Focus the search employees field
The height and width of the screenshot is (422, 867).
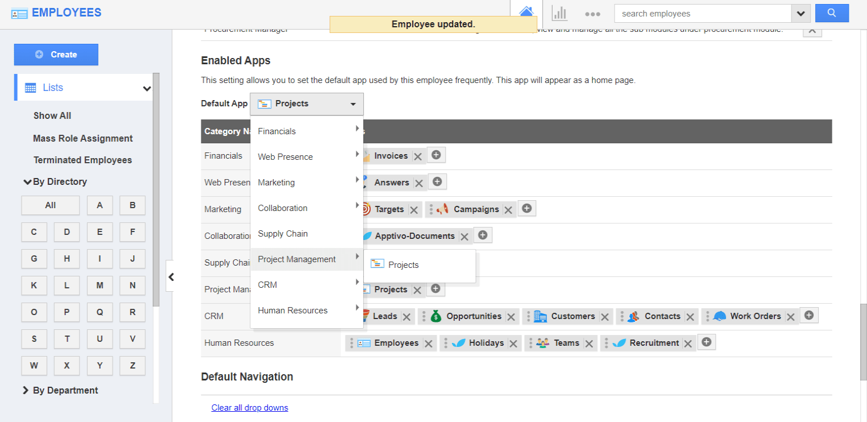coord(703,13)
